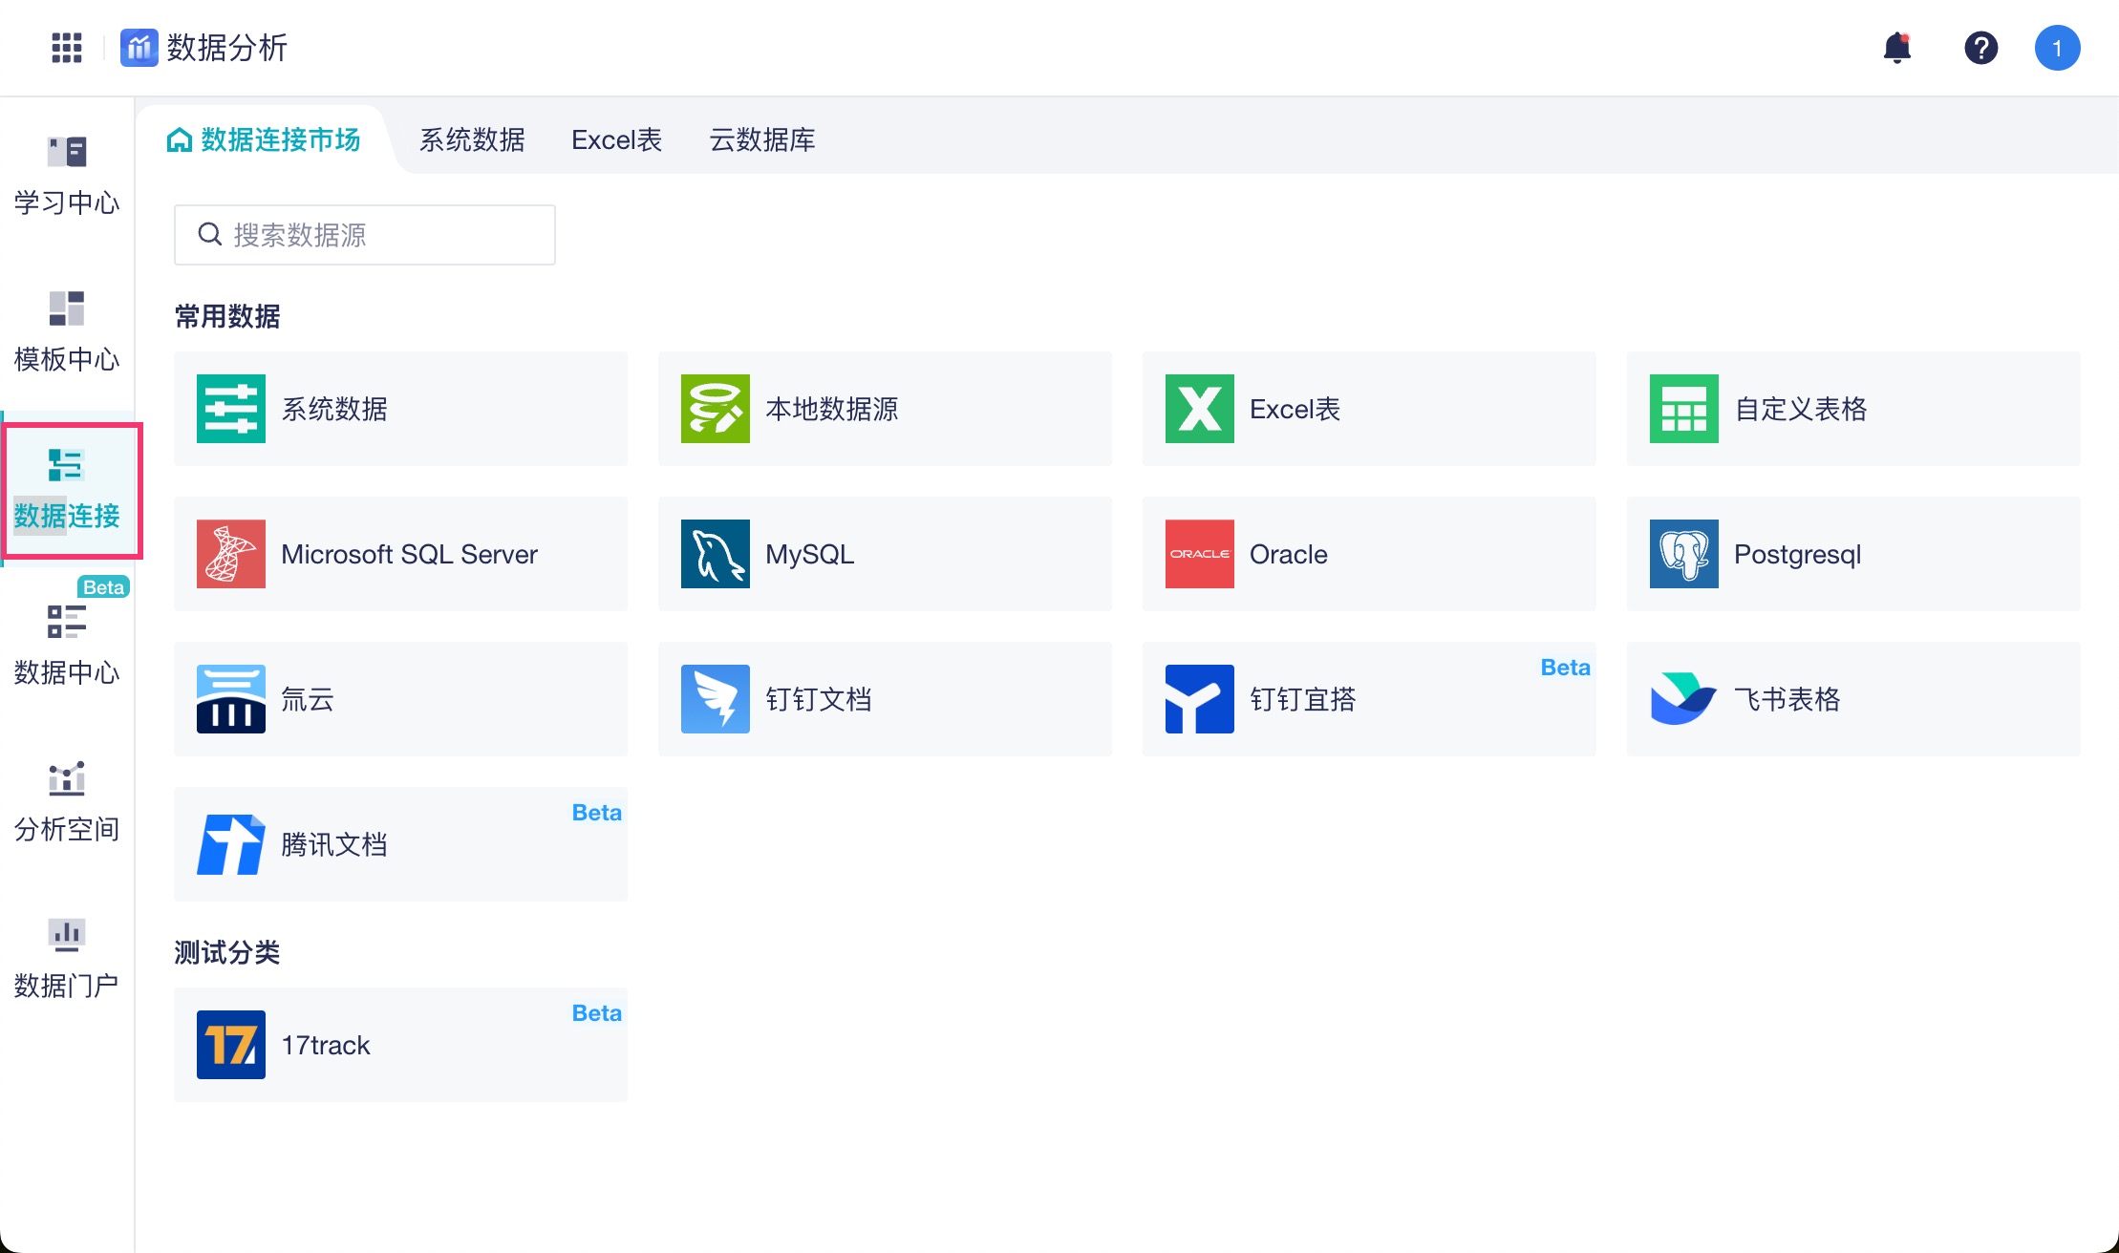Open 数据门户 sidebar item
This screenshot has width=2119, height=1253.
(67, 959)
